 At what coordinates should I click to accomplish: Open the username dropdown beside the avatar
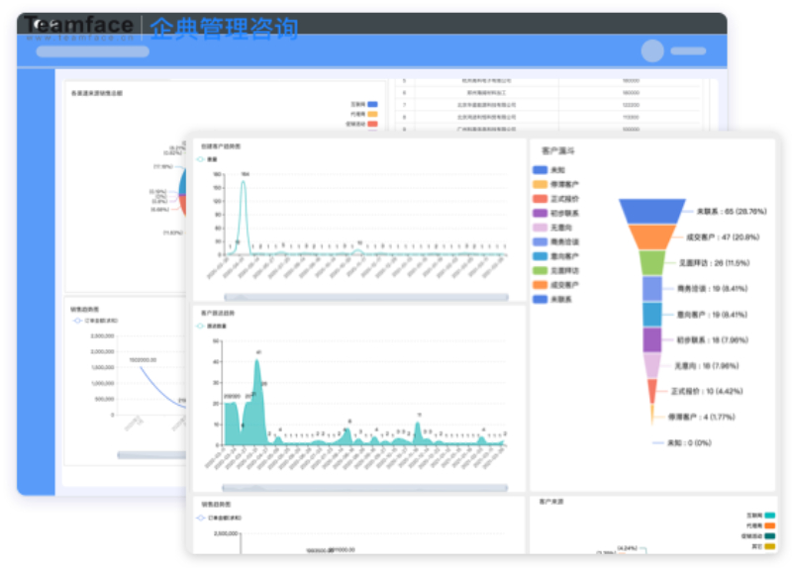(x=688, y=51)
